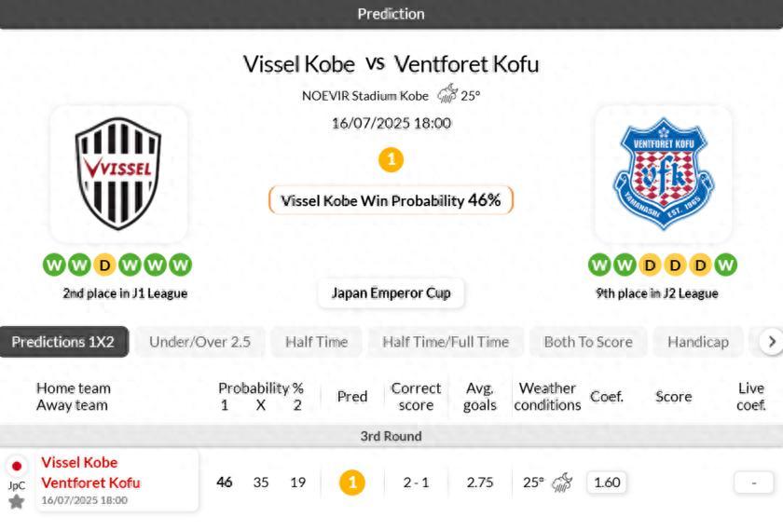Click the prediction 1 badge in match row
The width and height of the screenshot is (783, 530).
coord(351,482)
